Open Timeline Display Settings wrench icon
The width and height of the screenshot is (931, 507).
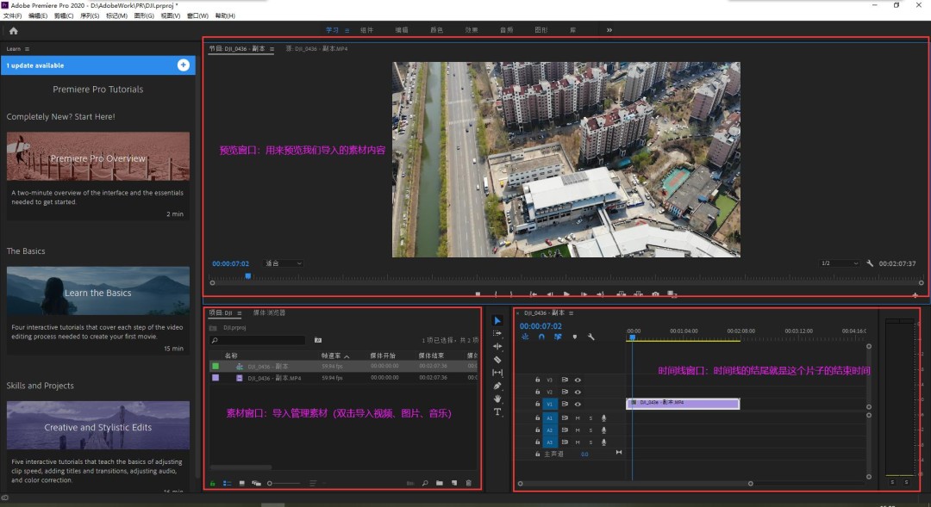[x=590, y=337]
